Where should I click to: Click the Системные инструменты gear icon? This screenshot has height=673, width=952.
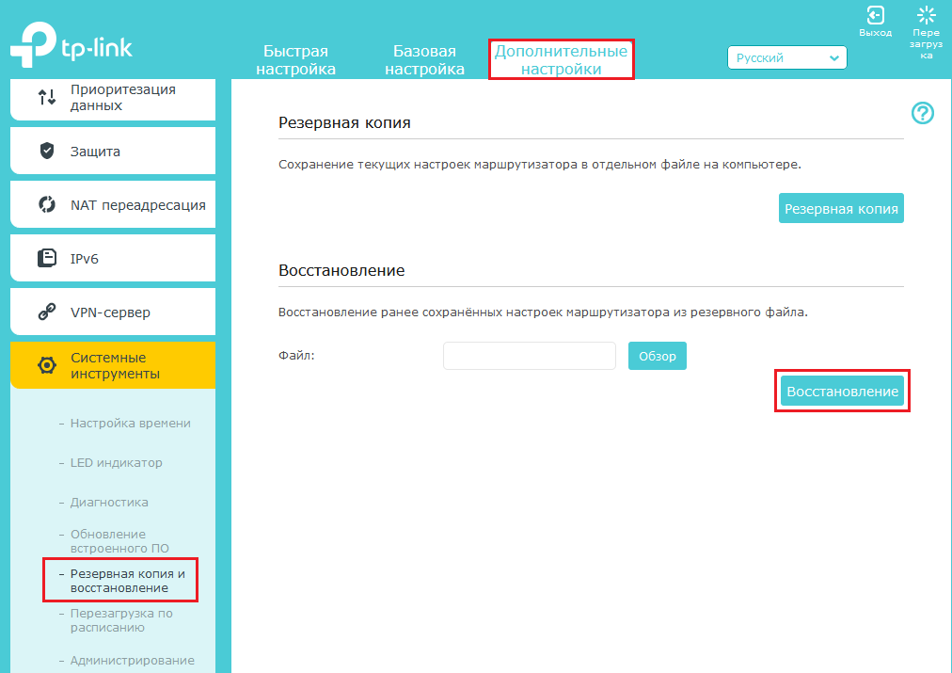coord(47,365)
